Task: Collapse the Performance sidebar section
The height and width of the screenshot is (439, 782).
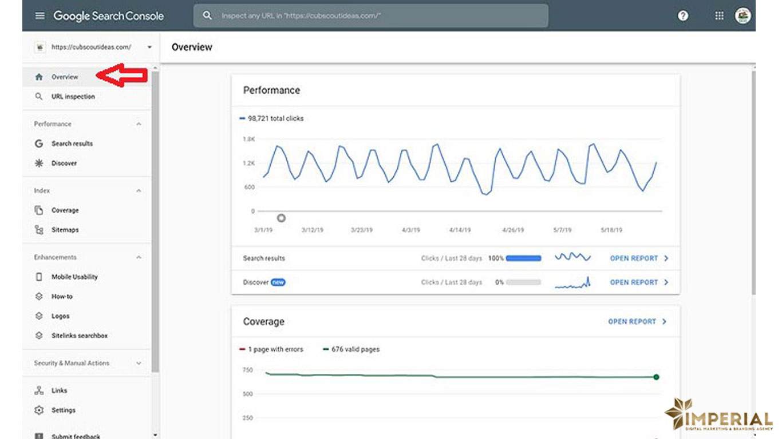Action: tap(139, 124)
